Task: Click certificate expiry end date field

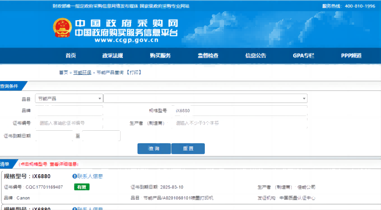Action: (101, 136)
